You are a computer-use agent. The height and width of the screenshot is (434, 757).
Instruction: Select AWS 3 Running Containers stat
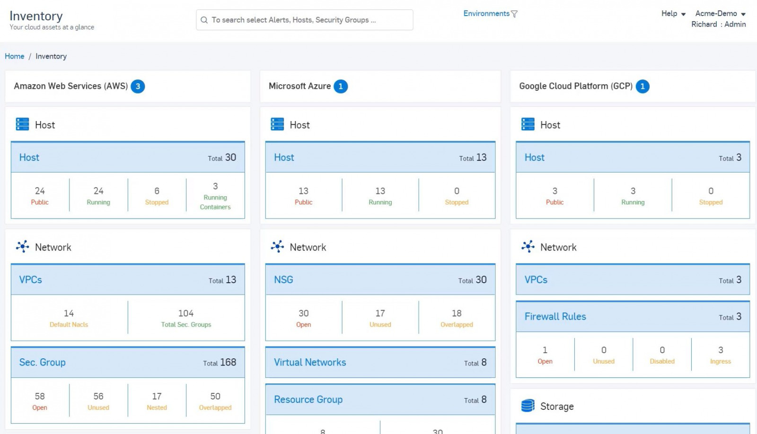215,196
